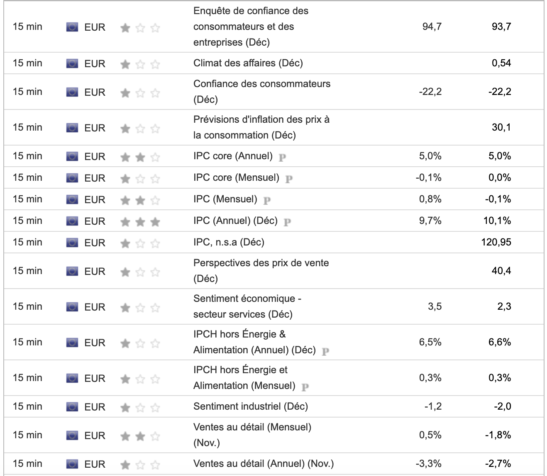Open the Ventes au détail (Annuel) (Nov.) event

263,464
